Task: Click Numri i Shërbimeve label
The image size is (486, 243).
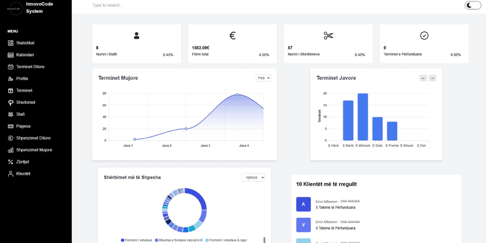Action: [304, 54]
